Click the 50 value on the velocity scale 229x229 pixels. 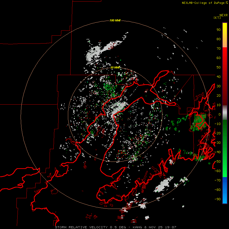(x=219, y=67)
